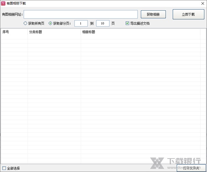This screenshot has width=207, height=172.
Task: Choose the 获取部分页 radio option
Action: 50,23
